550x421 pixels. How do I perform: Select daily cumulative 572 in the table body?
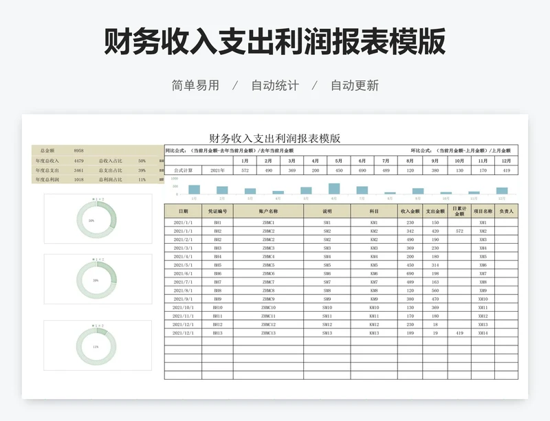pyautogui.click(x=459, y=231)
